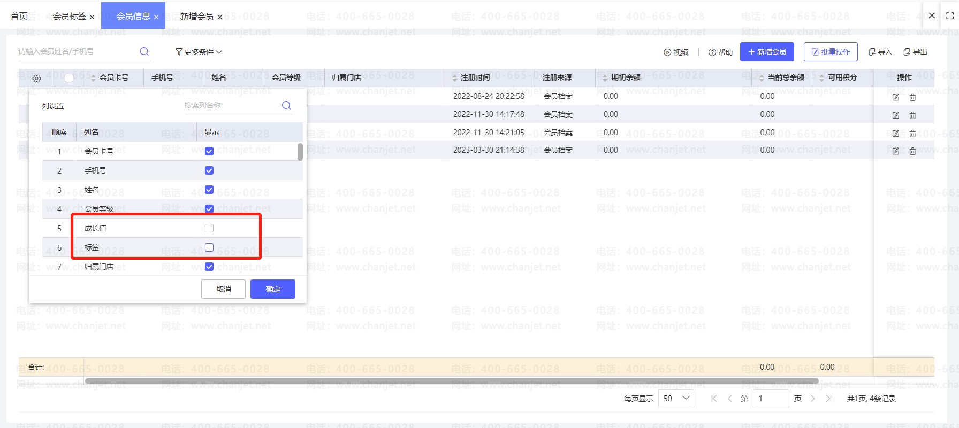This screenshot has height=428, width=959.
Task: Open the column settings gear icon
Action: [x=36, y=79]
